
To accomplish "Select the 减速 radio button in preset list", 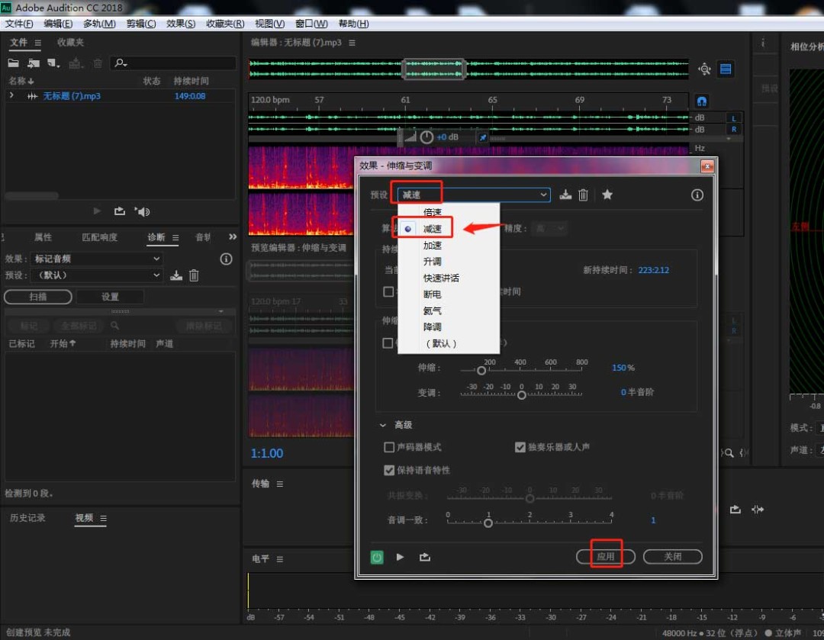I will (409, 228).
